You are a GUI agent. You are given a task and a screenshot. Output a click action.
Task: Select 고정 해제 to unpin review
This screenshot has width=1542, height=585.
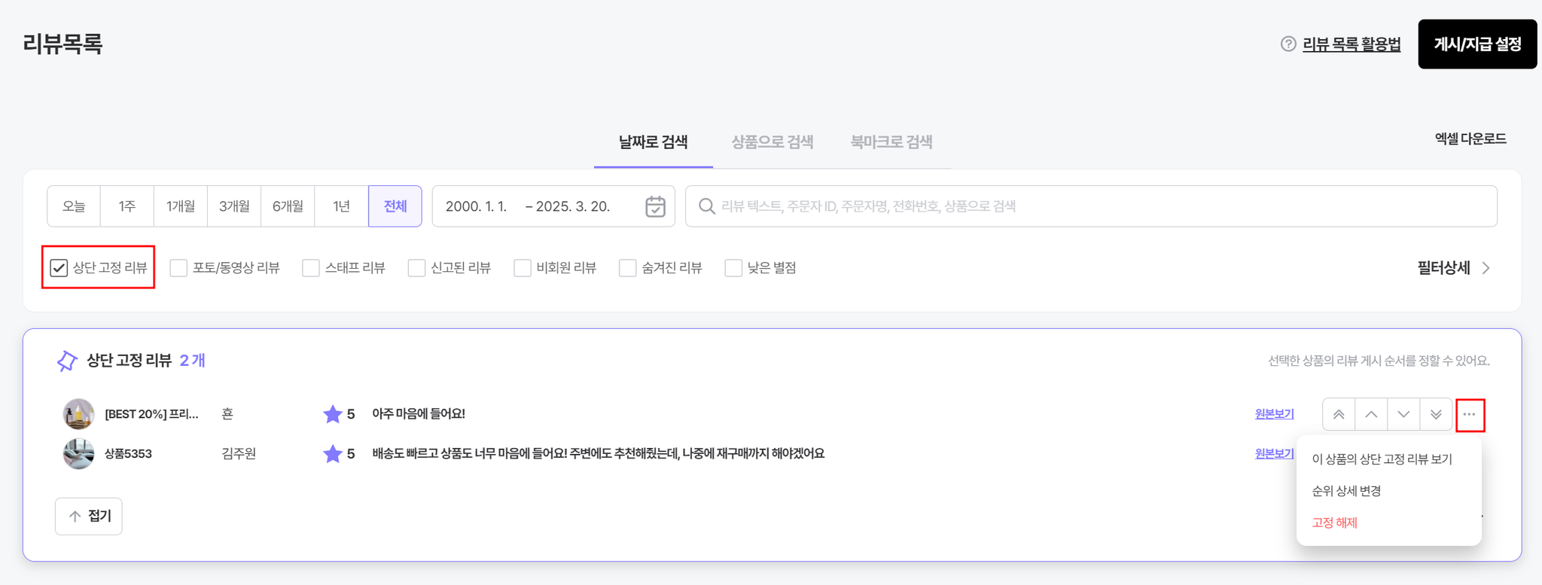[x=1334, y=523]
